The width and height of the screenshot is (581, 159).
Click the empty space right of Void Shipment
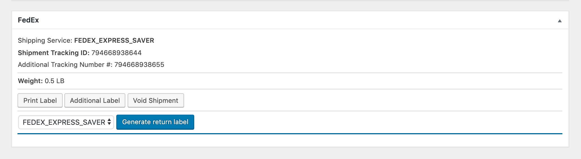click(373, 101)
